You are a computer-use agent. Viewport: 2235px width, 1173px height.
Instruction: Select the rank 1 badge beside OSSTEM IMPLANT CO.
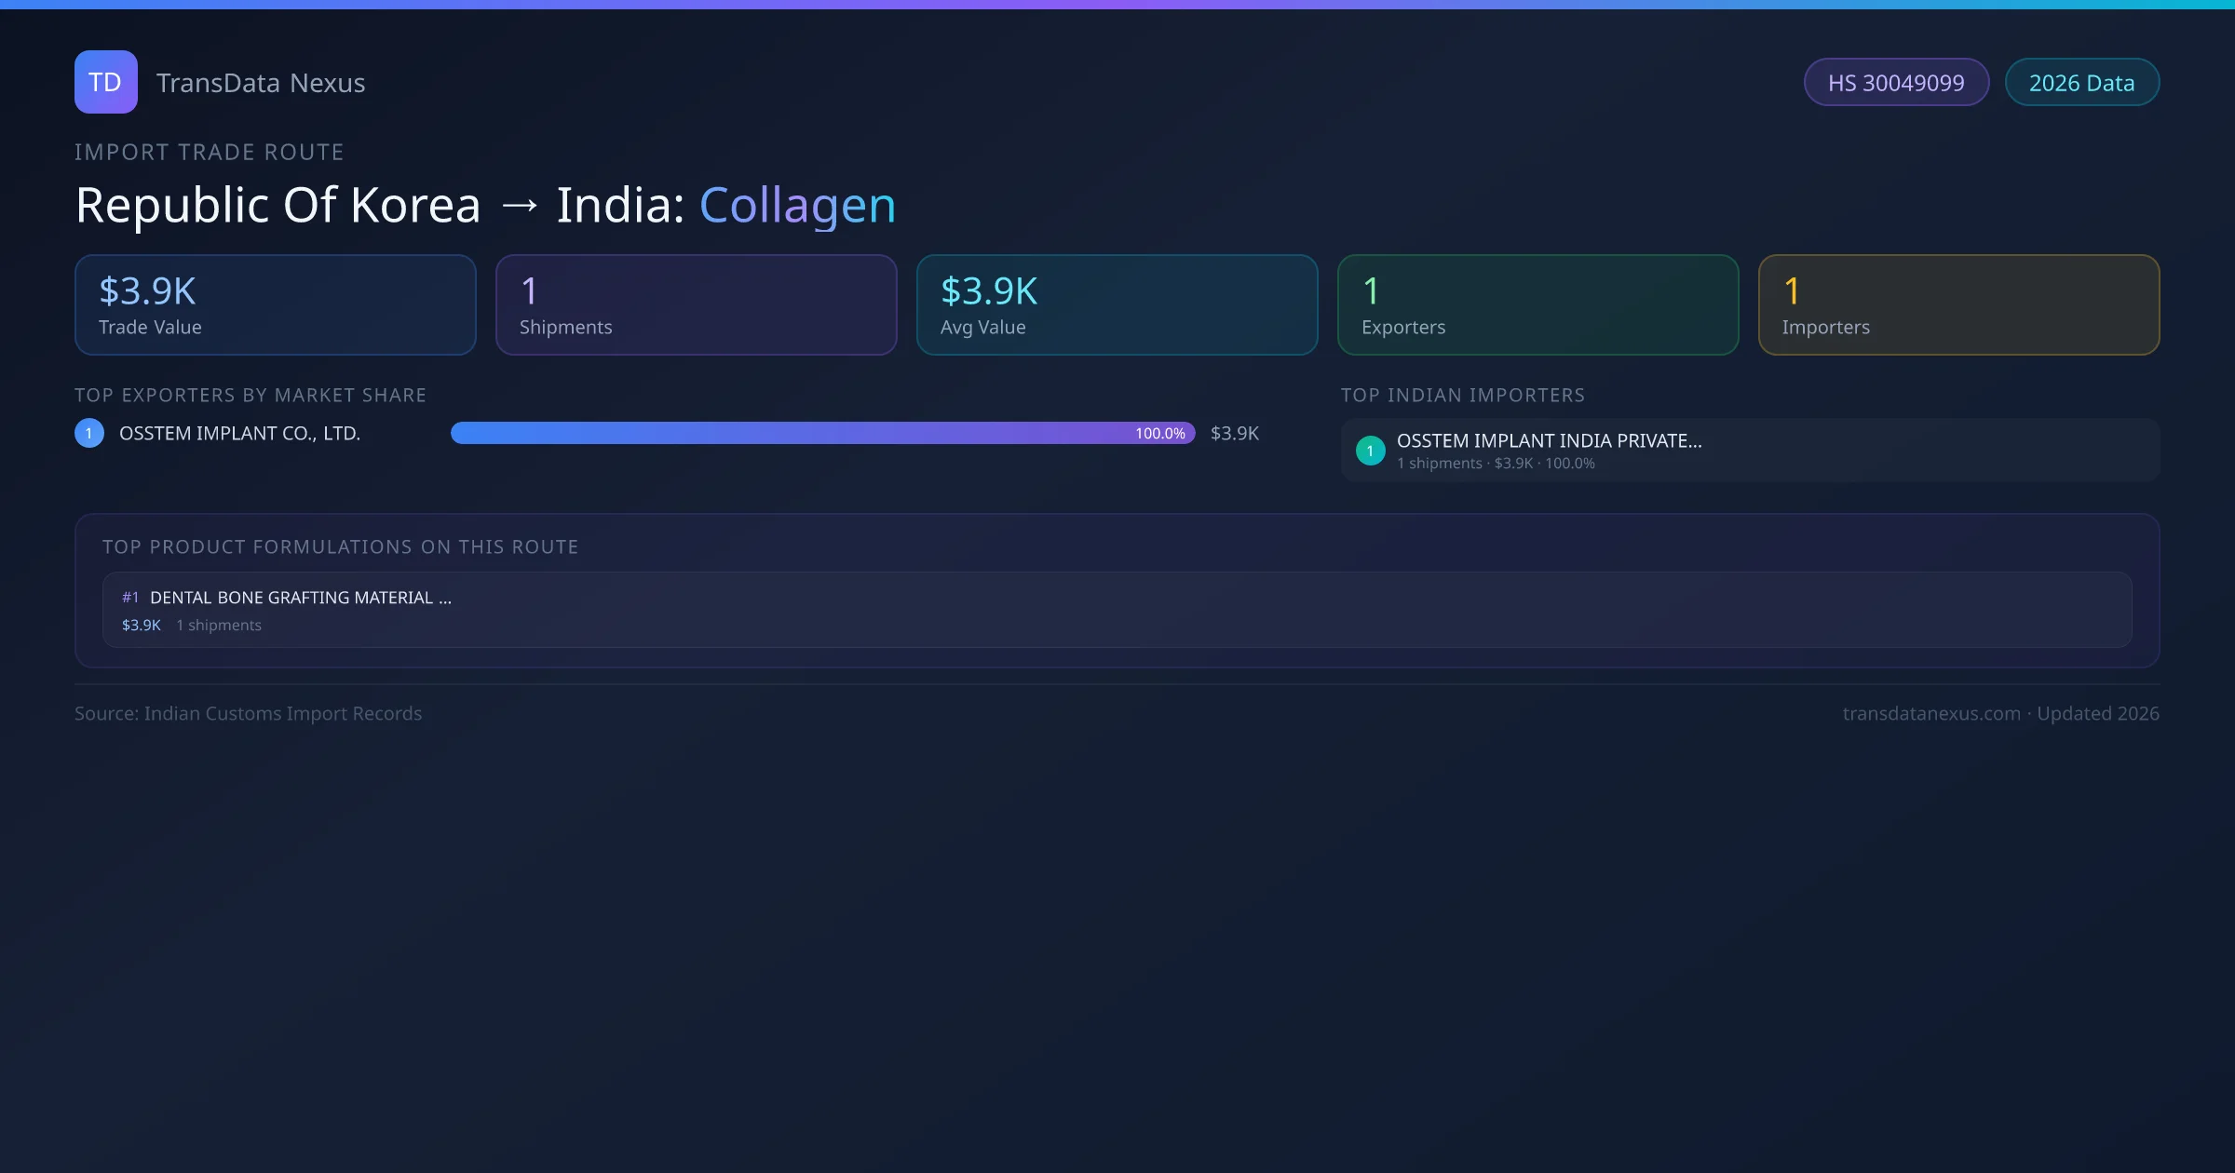88,432
